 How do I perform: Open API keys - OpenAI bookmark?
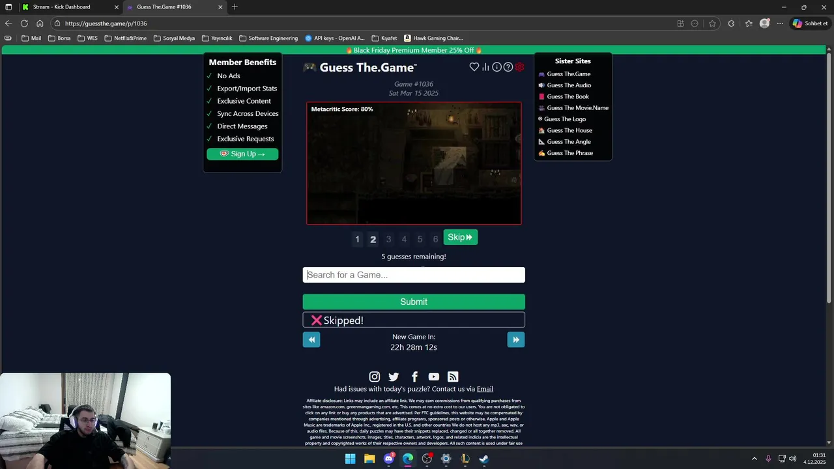tap(334, 38)
